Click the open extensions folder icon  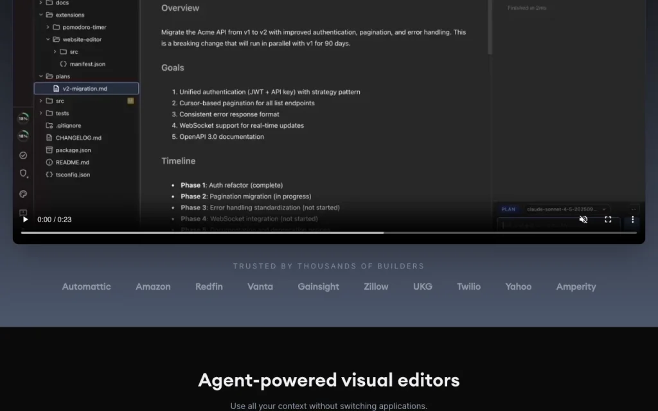point(49,15)
